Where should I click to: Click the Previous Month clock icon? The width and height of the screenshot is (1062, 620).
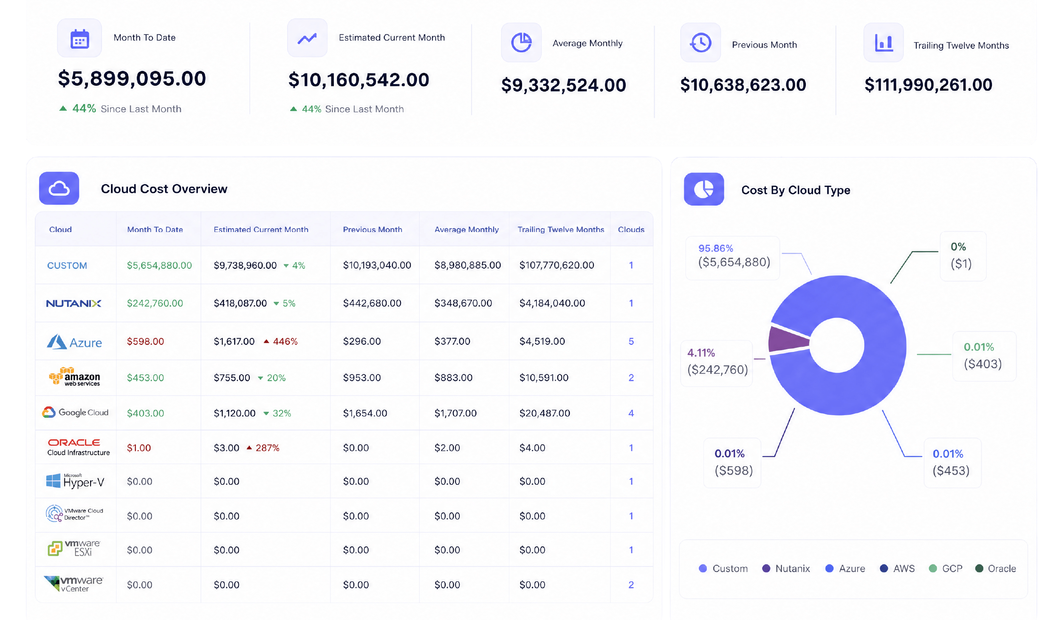tap(700, 43)
